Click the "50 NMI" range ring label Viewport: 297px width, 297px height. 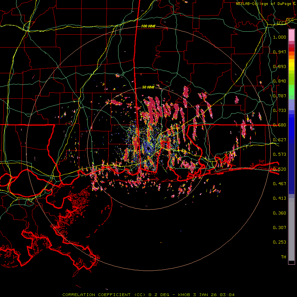(x=148, y=87)
